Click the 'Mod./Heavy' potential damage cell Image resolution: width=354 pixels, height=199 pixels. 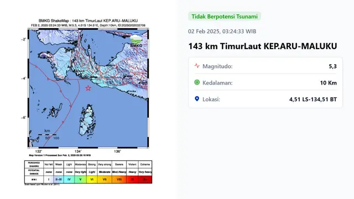point(119,172)
